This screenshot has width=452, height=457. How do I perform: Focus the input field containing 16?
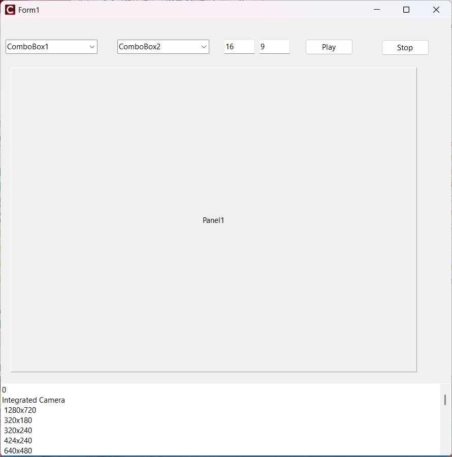point(239,47)
